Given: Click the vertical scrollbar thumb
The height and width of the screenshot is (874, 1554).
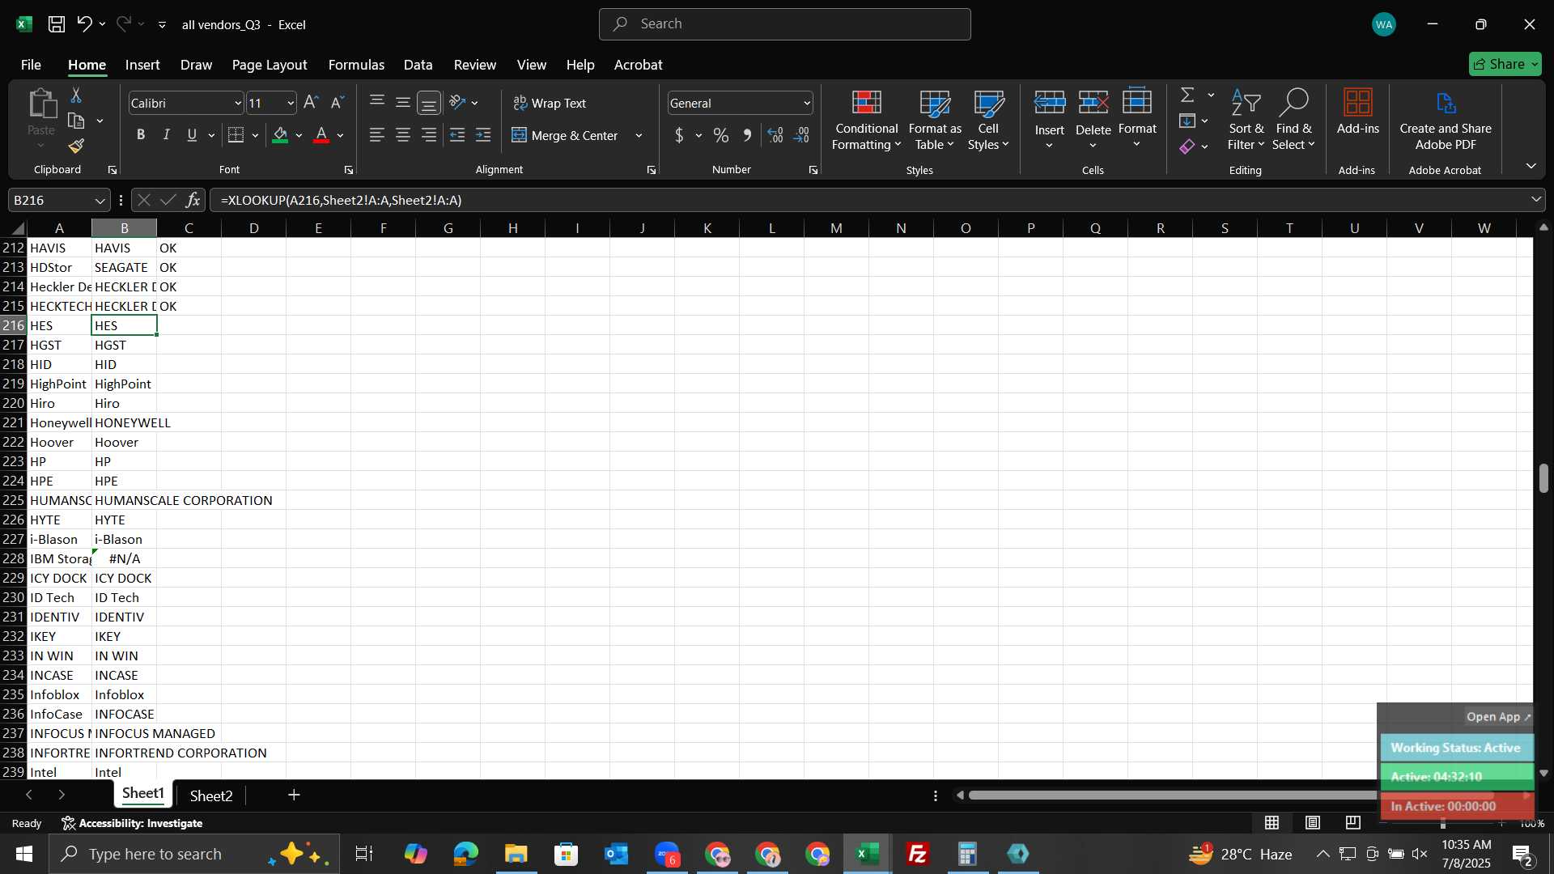Looking at the screenshot, I should 1543,478.
